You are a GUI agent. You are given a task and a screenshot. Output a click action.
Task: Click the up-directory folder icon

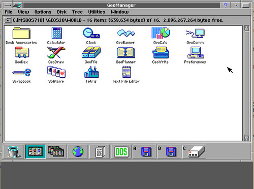8,20
